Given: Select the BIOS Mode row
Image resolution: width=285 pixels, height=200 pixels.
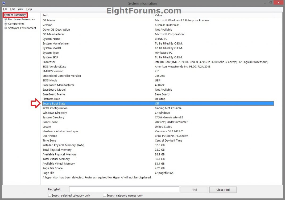Looking at the screenshot, I should click(x=158, y=80).
